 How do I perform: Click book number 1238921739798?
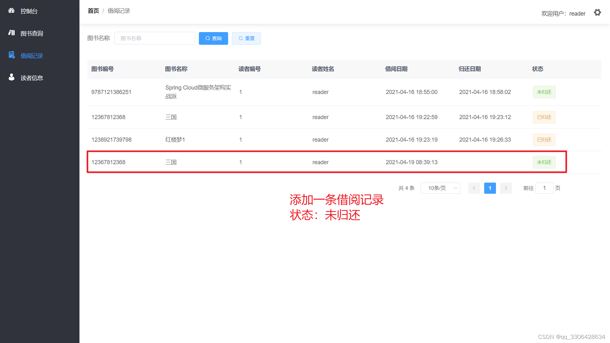pyautogui.click(x=112, y=140)
